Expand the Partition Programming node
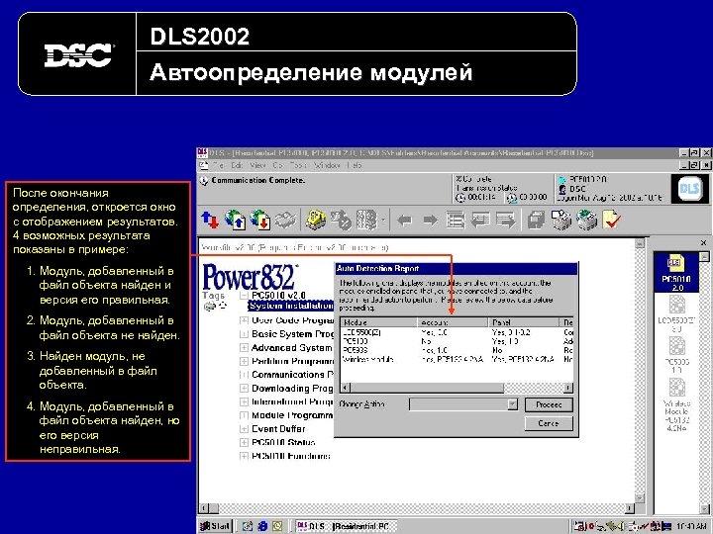This screenshot has width=713, height=534. 244,362
